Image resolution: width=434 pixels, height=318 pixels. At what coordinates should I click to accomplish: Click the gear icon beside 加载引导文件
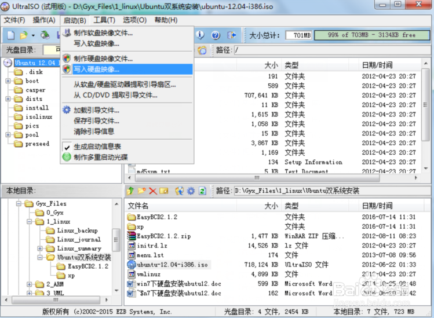coord(67,110)
